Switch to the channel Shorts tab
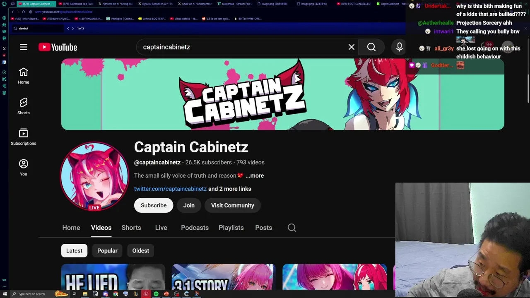The image size is (530, 298). pos(131,228)
